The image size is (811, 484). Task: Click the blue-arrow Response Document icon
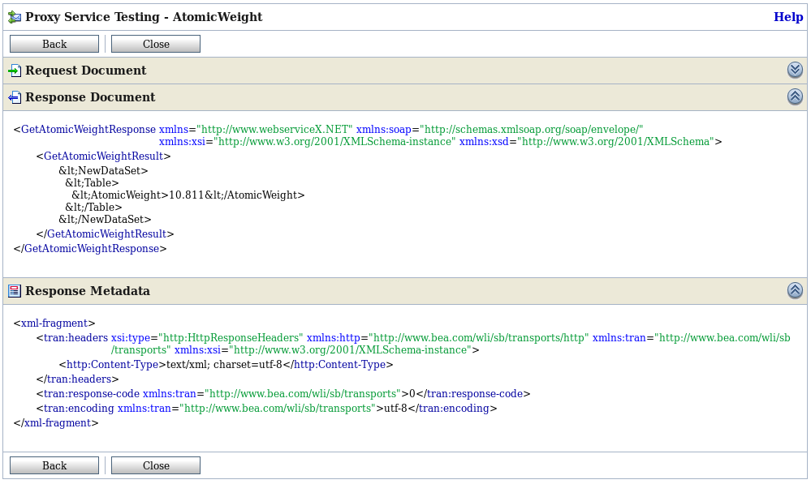15,97
